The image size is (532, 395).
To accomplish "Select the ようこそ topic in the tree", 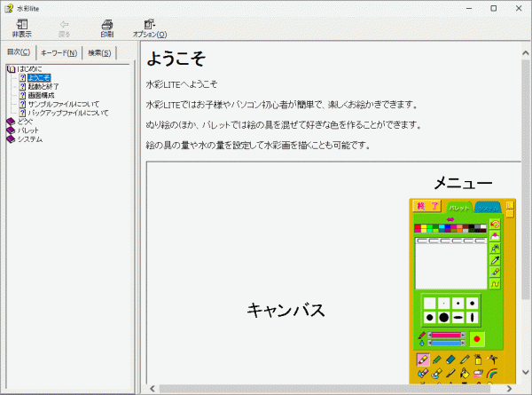I will click(39, 78).
